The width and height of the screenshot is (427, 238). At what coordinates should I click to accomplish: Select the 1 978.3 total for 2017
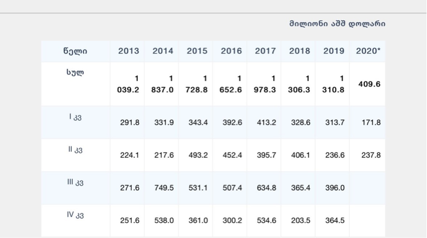coord(265,84)
